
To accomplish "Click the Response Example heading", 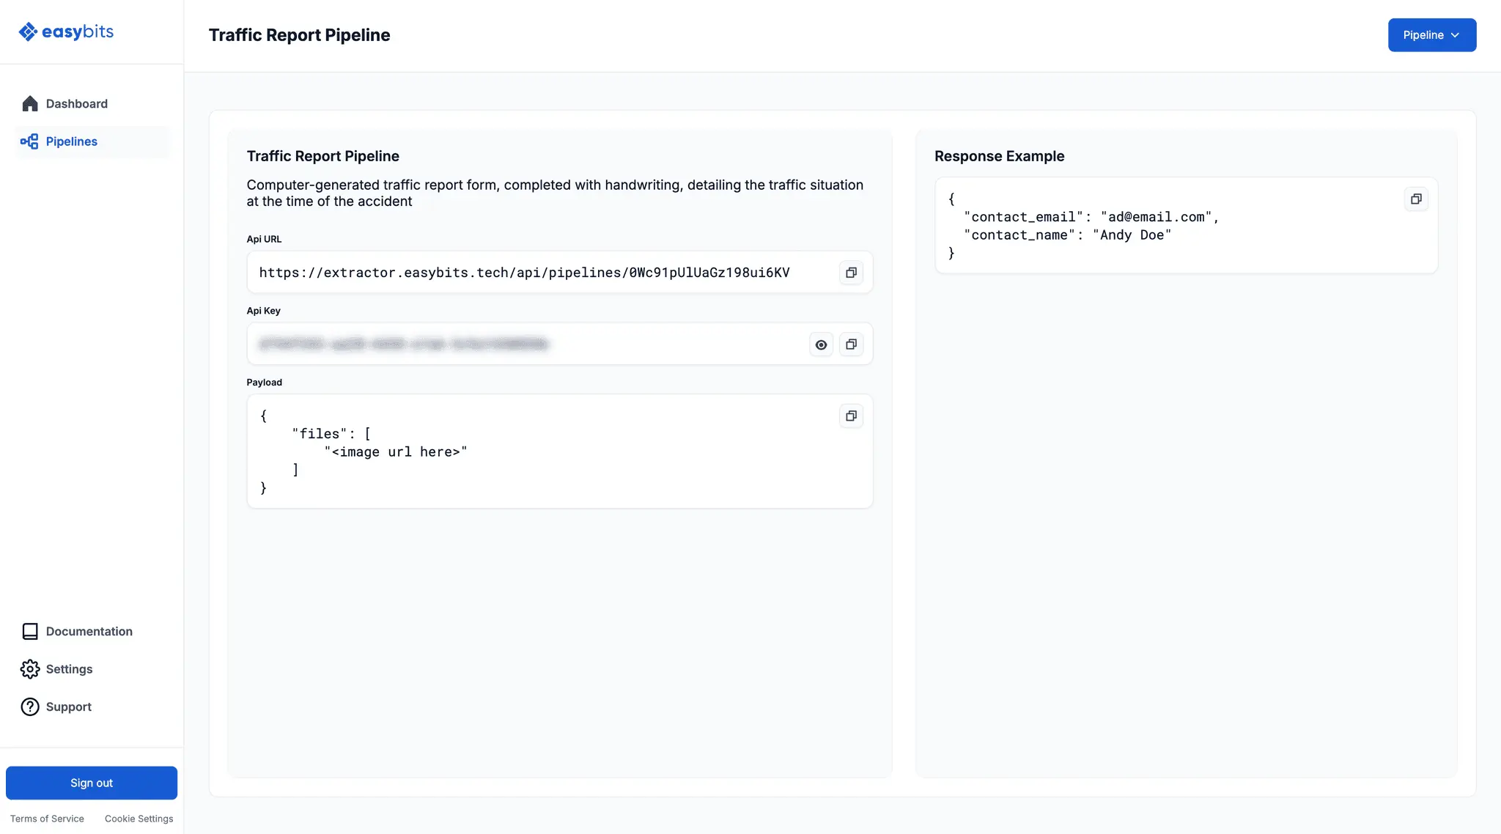I will point(999,156).
